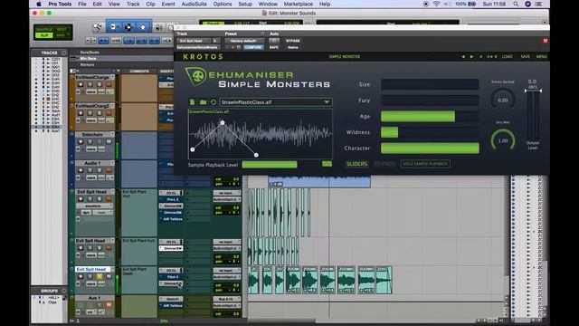
Task: Click the Wi-Fi status icon
Action: click(436, 4)
